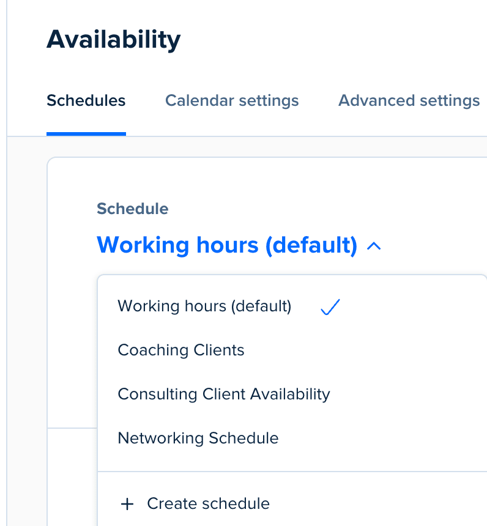Collapse the schedule dropdown with the chevron

point(374,246)
